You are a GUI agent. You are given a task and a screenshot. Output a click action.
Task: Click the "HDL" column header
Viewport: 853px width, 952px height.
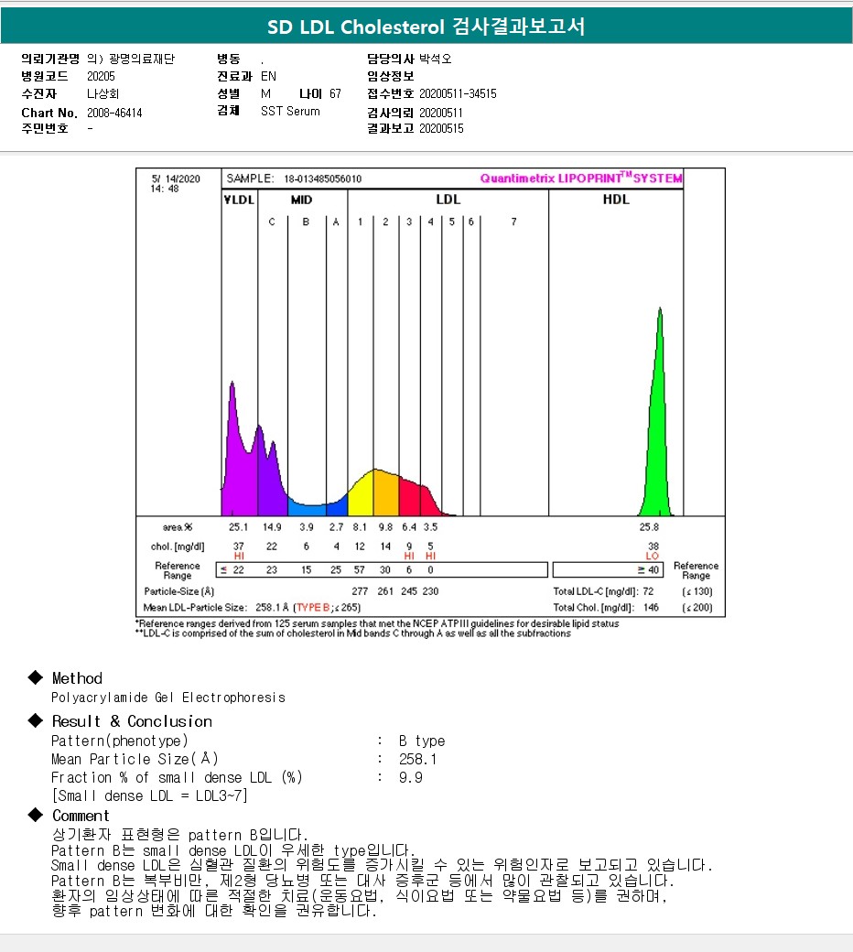pyautogui.click(x=616, y=200)
